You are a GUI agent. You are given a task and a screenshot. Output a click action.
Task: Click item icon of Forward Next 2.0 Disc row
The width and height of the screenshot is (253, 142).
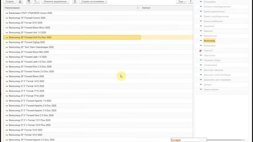pyautogui.click(x=6, y=116)
